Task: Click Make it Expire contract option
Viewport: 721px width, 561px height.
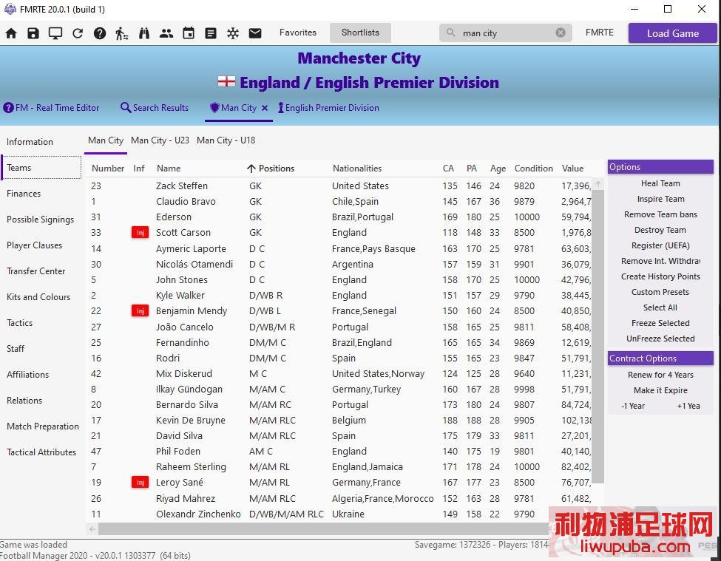Action: tap(660, 390)
